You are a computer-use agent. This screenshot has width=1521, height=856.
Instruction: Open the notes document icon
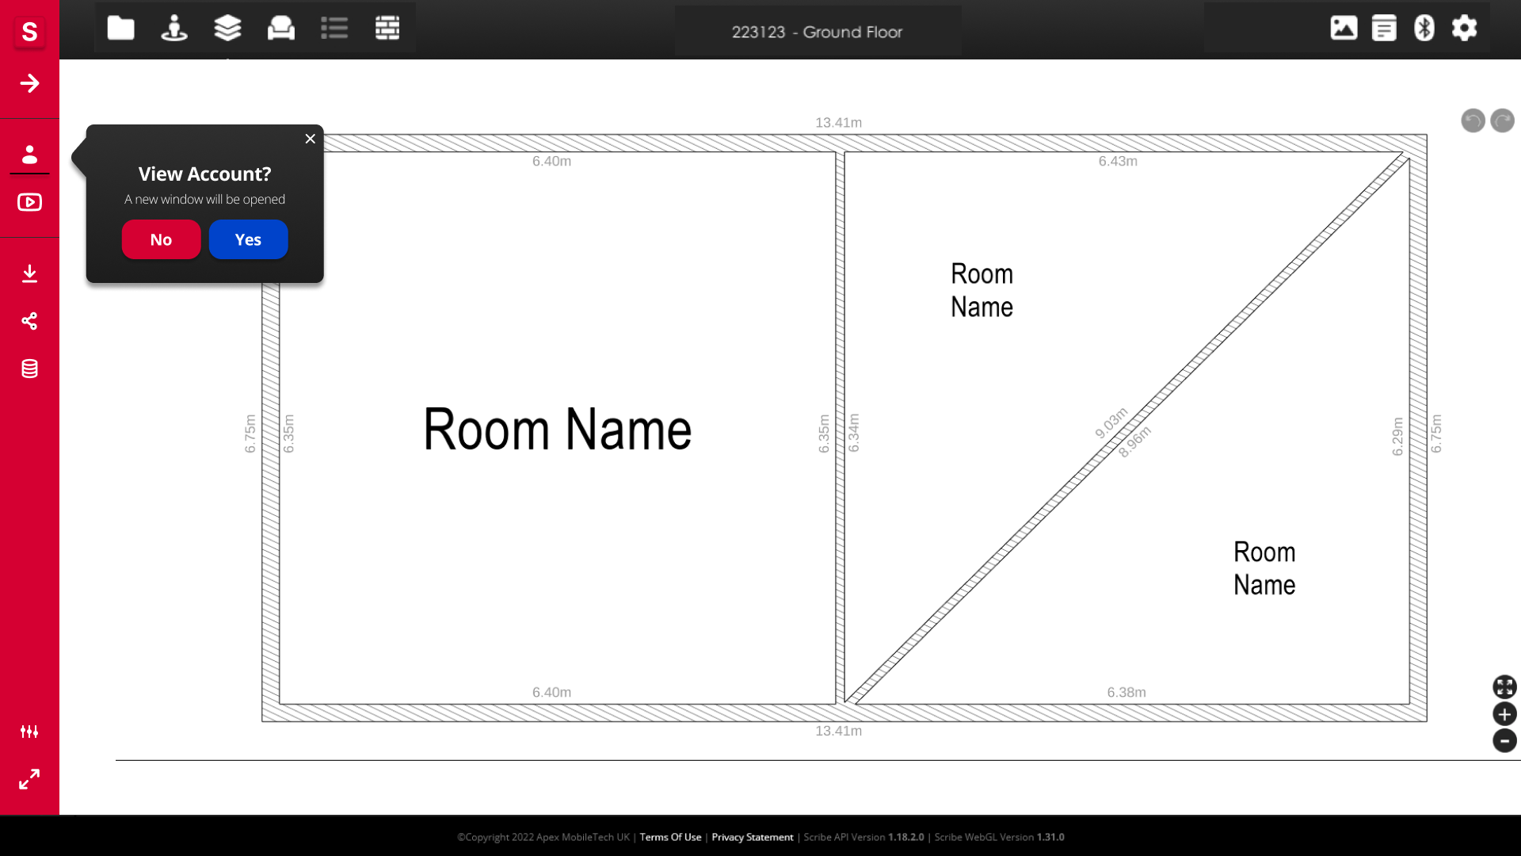pyautogui.click(x=1384, y=28)
